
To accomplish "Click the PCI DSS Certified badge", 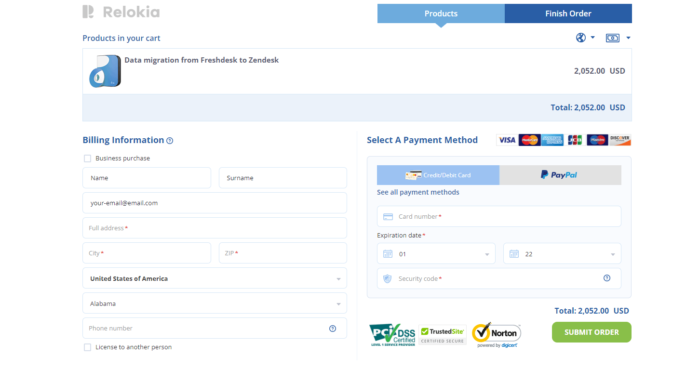I will tap(392, 335).
